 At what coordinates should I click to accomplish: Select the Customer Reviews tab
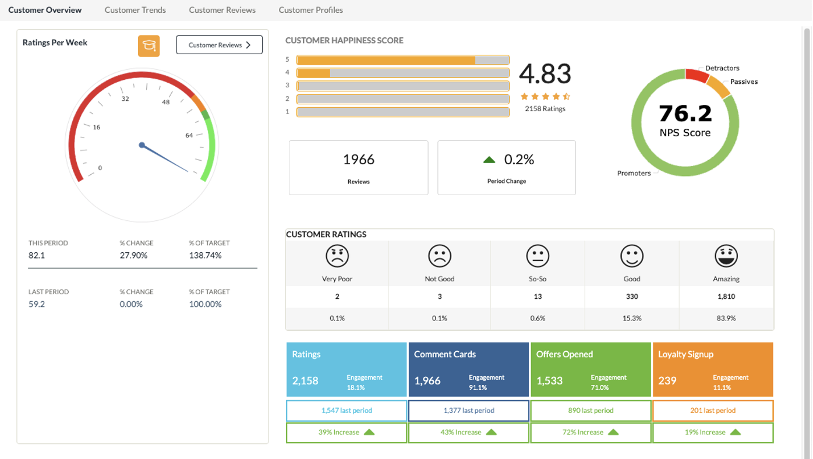[222, 10]
